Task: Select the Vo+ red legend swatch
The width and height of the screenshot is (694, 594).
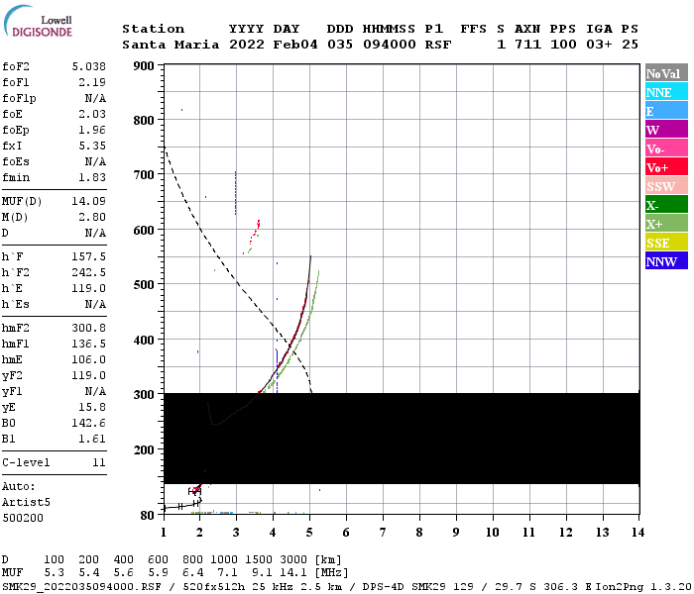Action: tap(666, 167)
